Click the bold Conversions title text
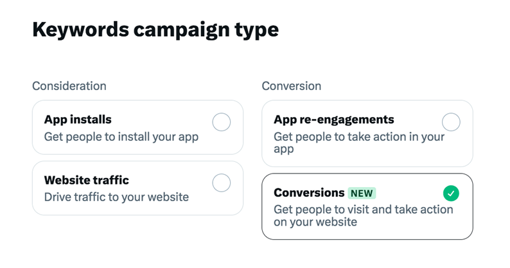510x268 pixels. click(309, 193)
